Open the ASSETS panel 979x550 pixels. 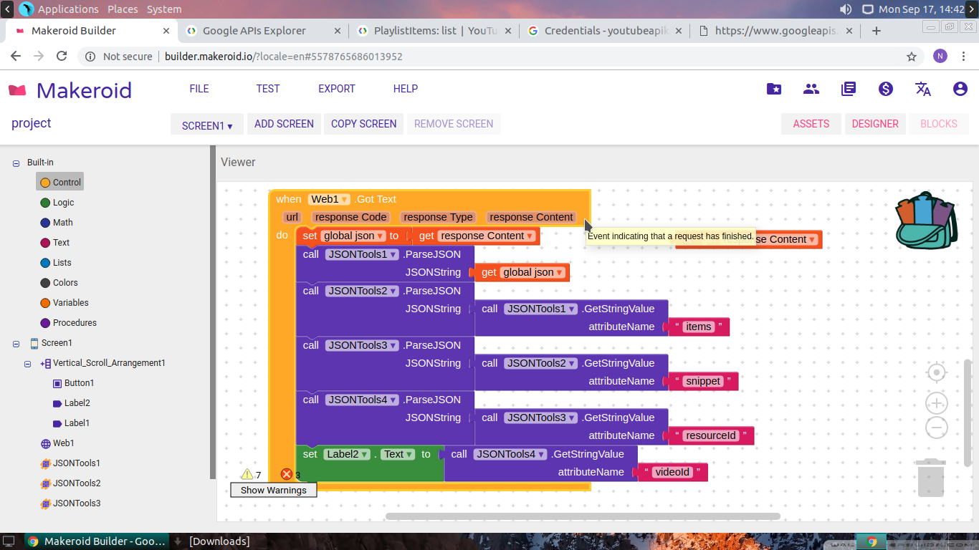click(811, 124)
